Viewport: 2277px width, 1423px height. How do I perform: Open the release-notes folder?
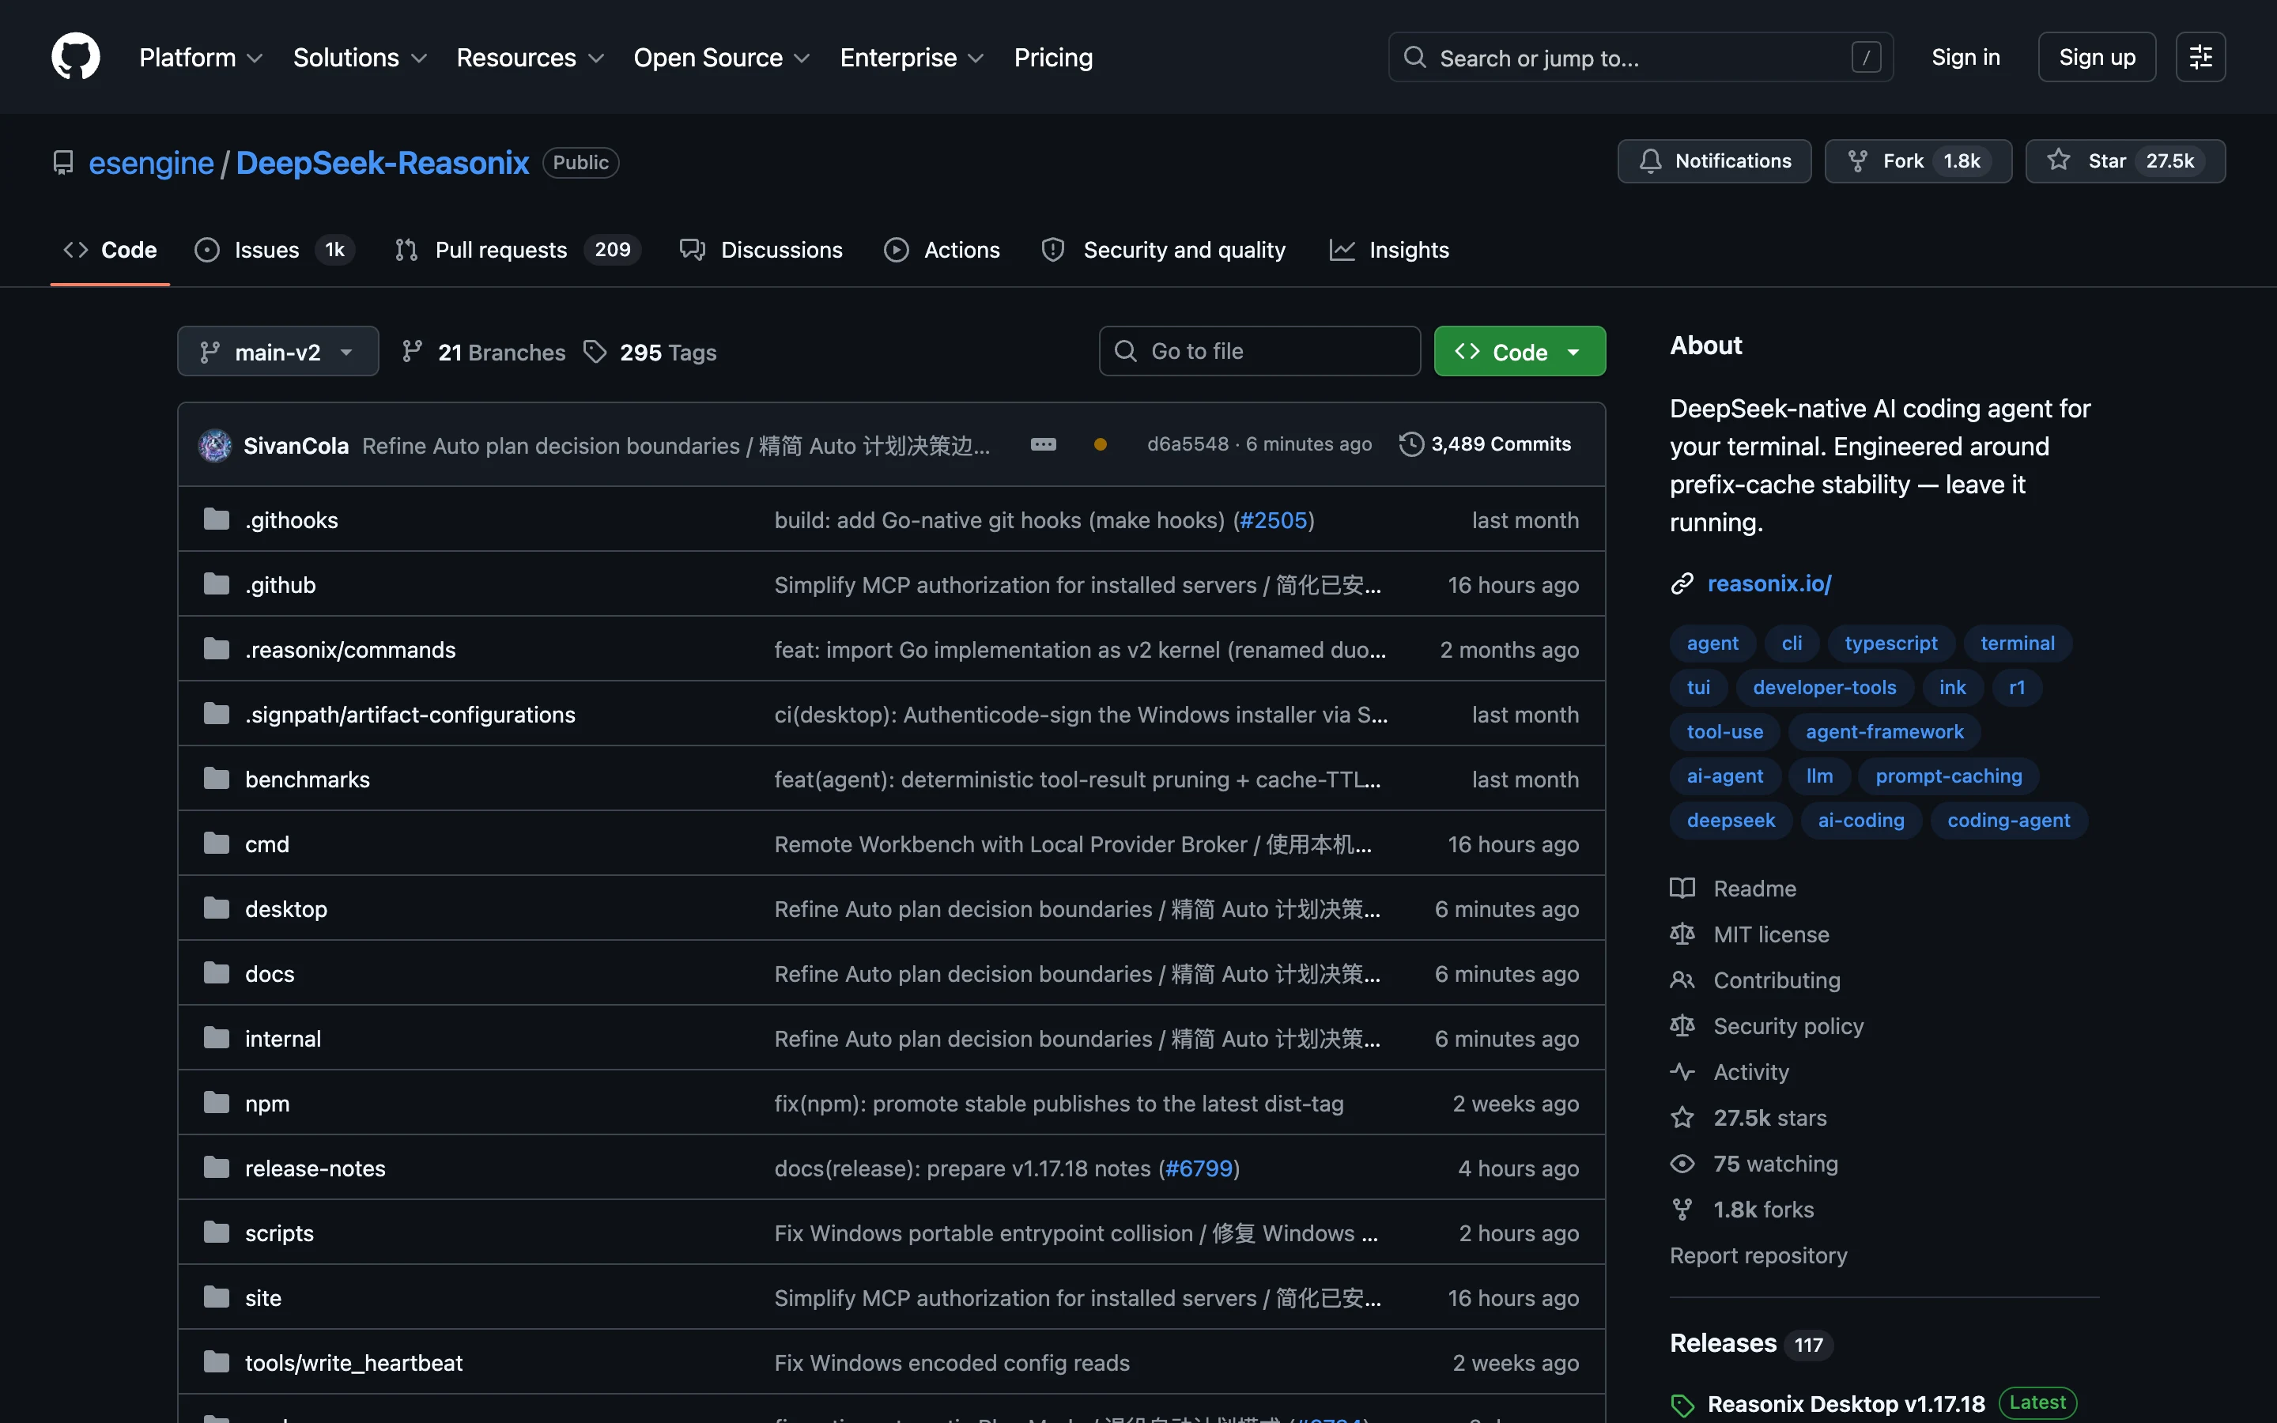315,1168
